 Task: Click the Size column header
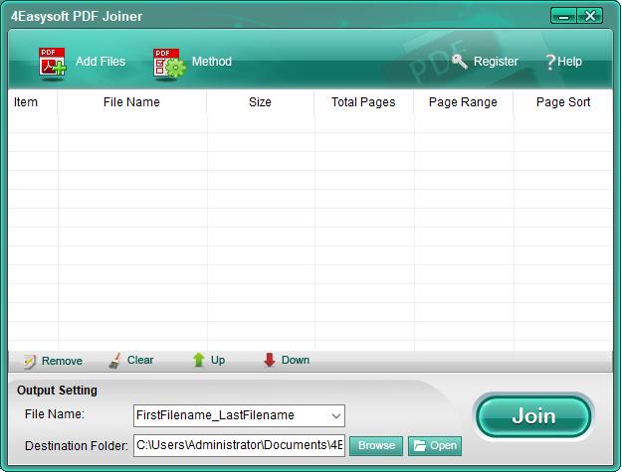point(260,102)
